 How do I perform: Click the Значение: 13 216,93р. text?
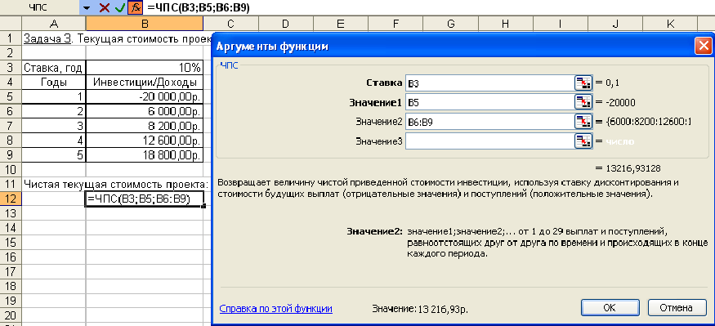pos(421,309)
